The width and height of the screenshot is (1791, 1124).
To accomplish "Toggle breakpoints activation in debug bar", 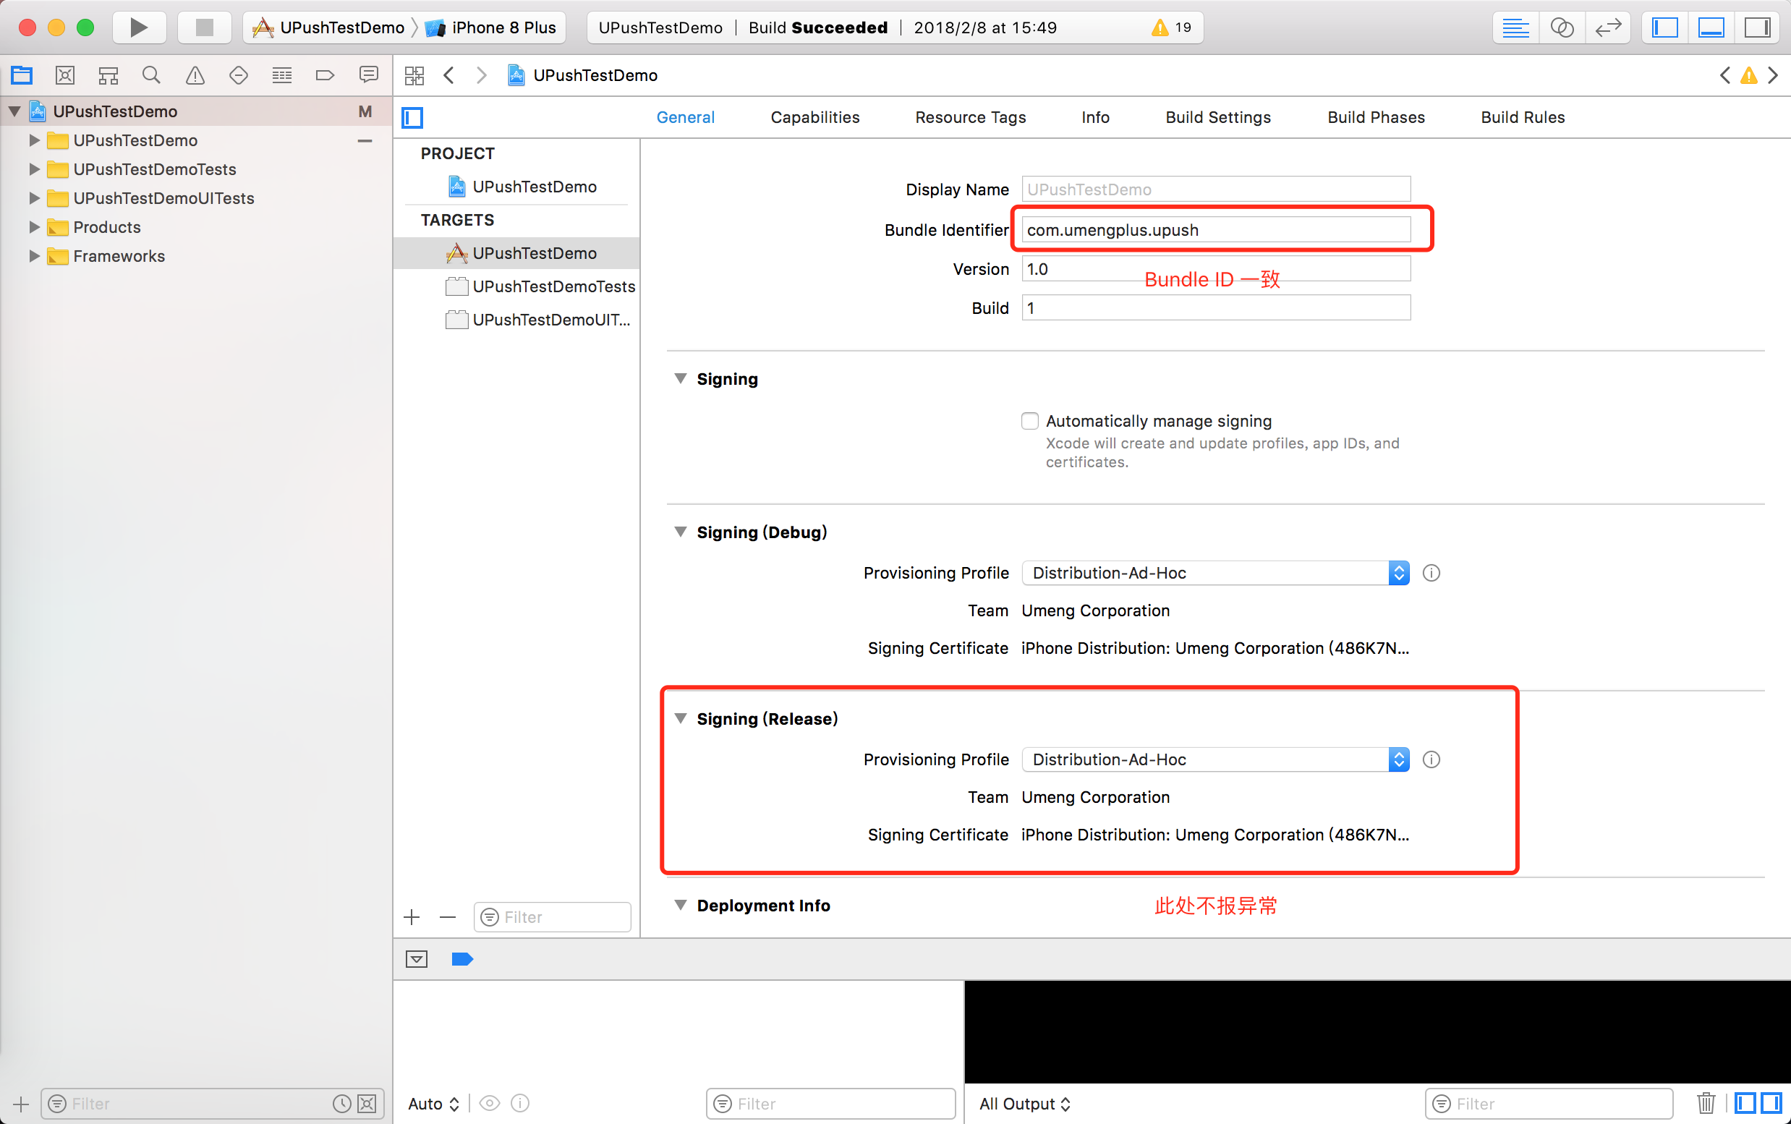I will [462, 959].
